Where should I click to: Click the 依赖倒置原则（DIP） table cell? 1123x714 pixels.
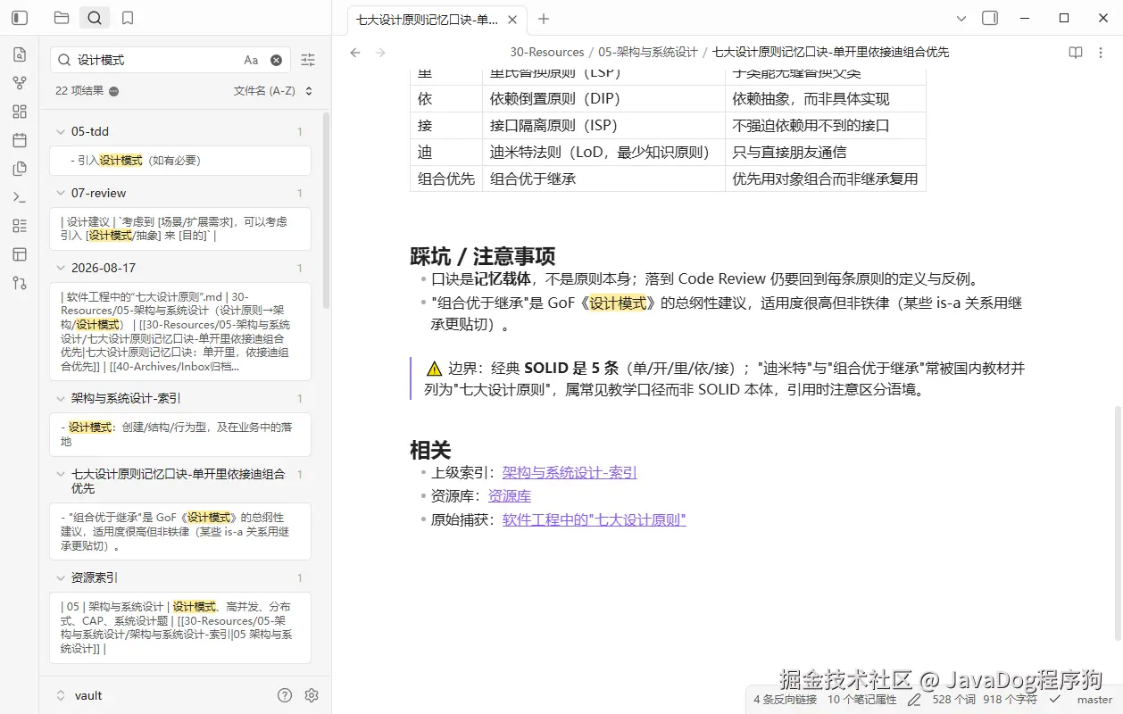tap(603, 99)
